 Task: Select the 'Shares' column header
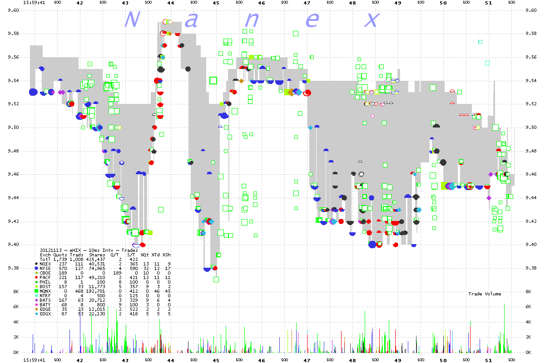pyautogui.click(x=97, y=255)
